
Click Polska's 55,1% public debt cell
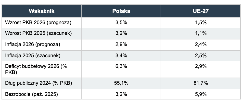121,83
